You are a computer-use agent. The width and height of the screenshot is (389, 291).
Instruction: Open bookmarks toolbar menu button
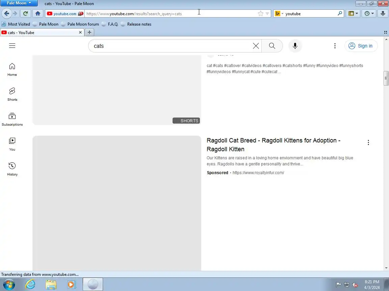[353, 13]
